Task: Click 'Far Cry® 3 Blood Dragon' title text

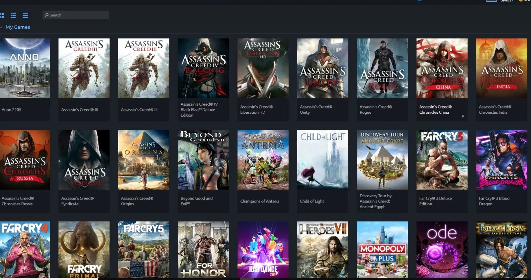Action: 494,201
